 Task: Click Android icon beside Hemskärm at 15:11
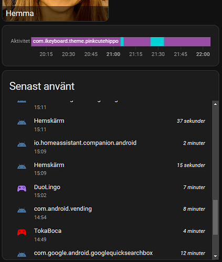pyautogui.click(x=22, y=122)
